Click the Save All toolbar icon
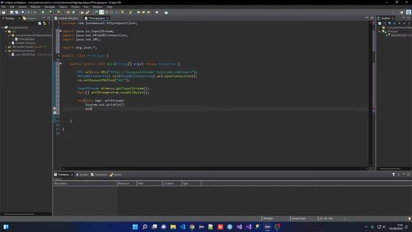The width and height of the screenshot is (412, 232). (x=17, y=12)
